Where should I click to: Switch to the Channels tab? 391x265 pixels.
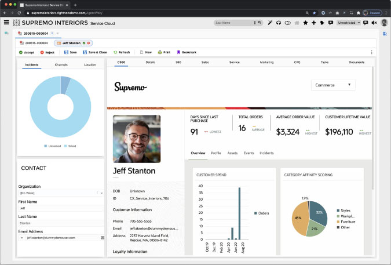coord(61,64)
